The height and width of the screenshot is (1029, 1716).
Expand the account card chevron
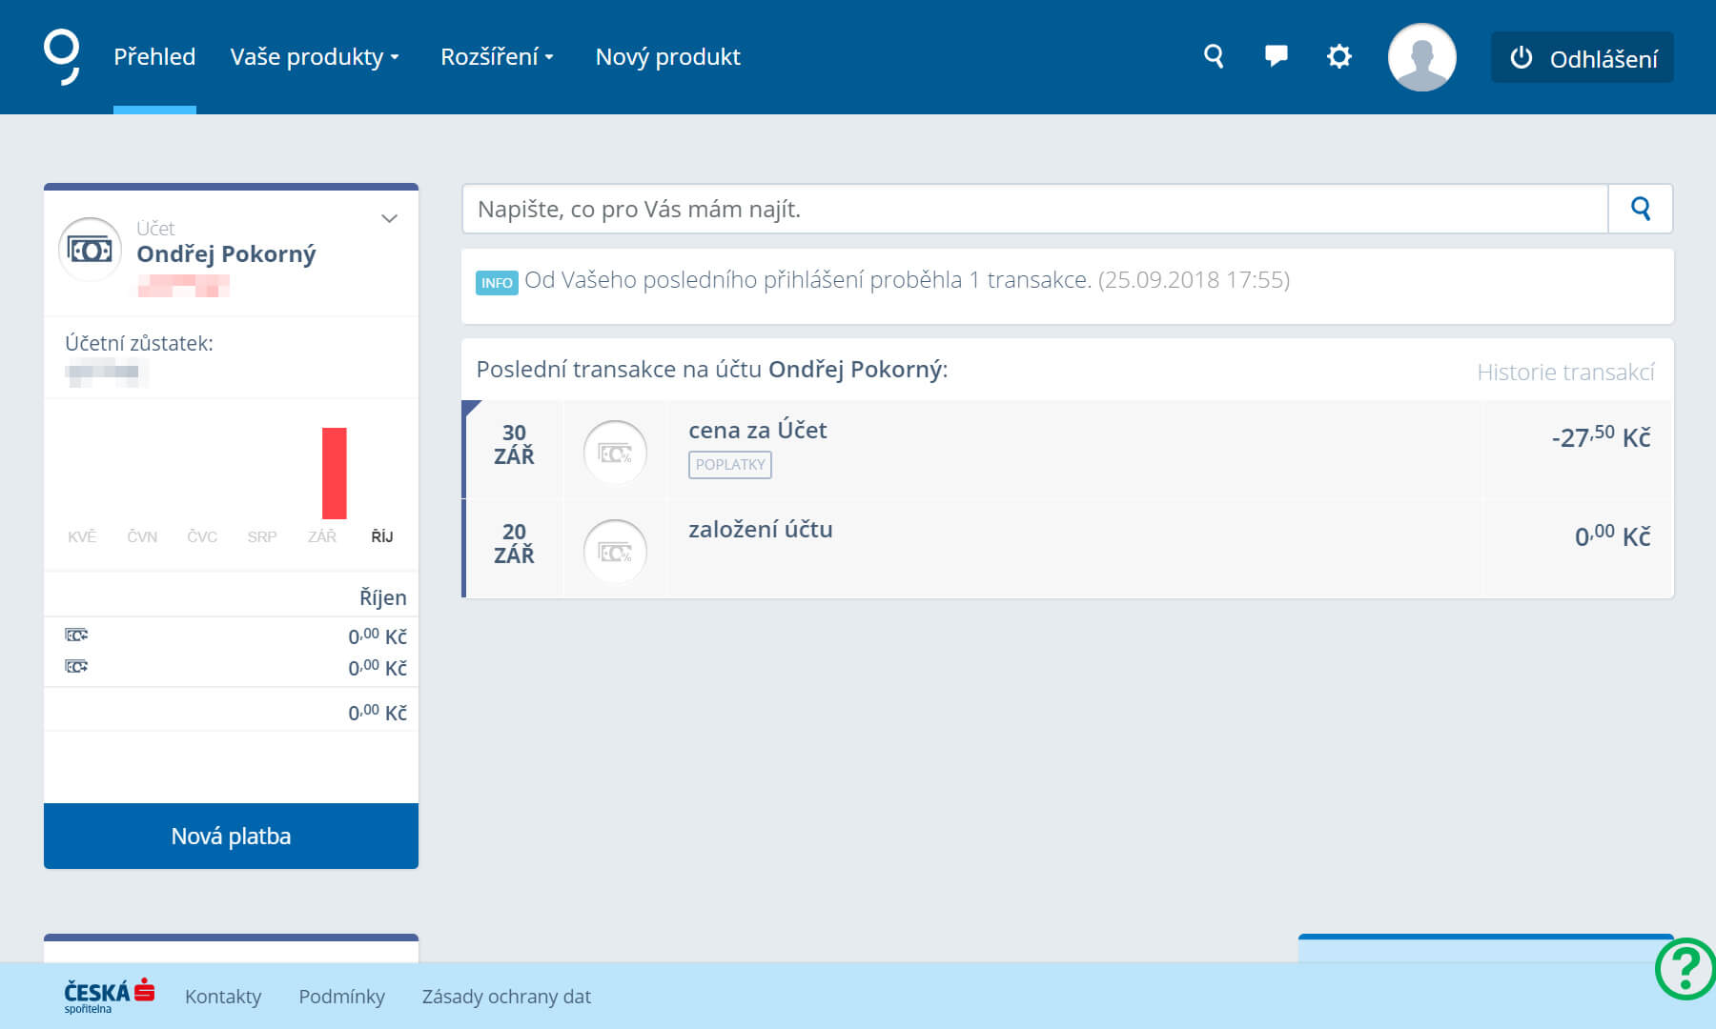point(389,219)
